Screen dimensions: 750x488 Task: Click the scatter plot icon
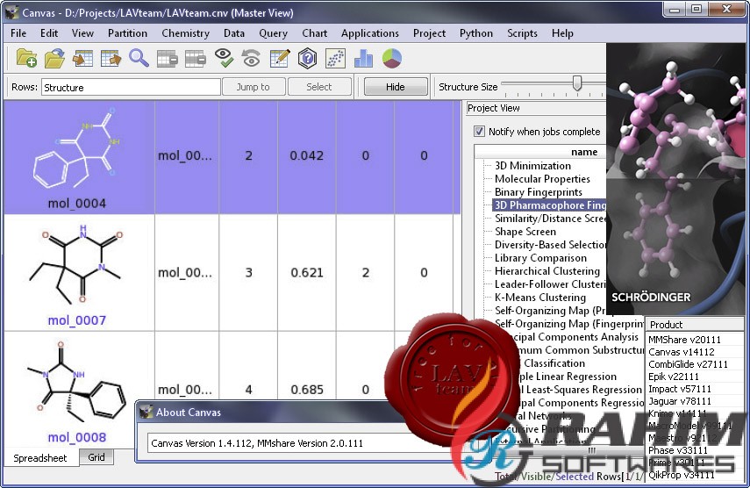[335, 58]
